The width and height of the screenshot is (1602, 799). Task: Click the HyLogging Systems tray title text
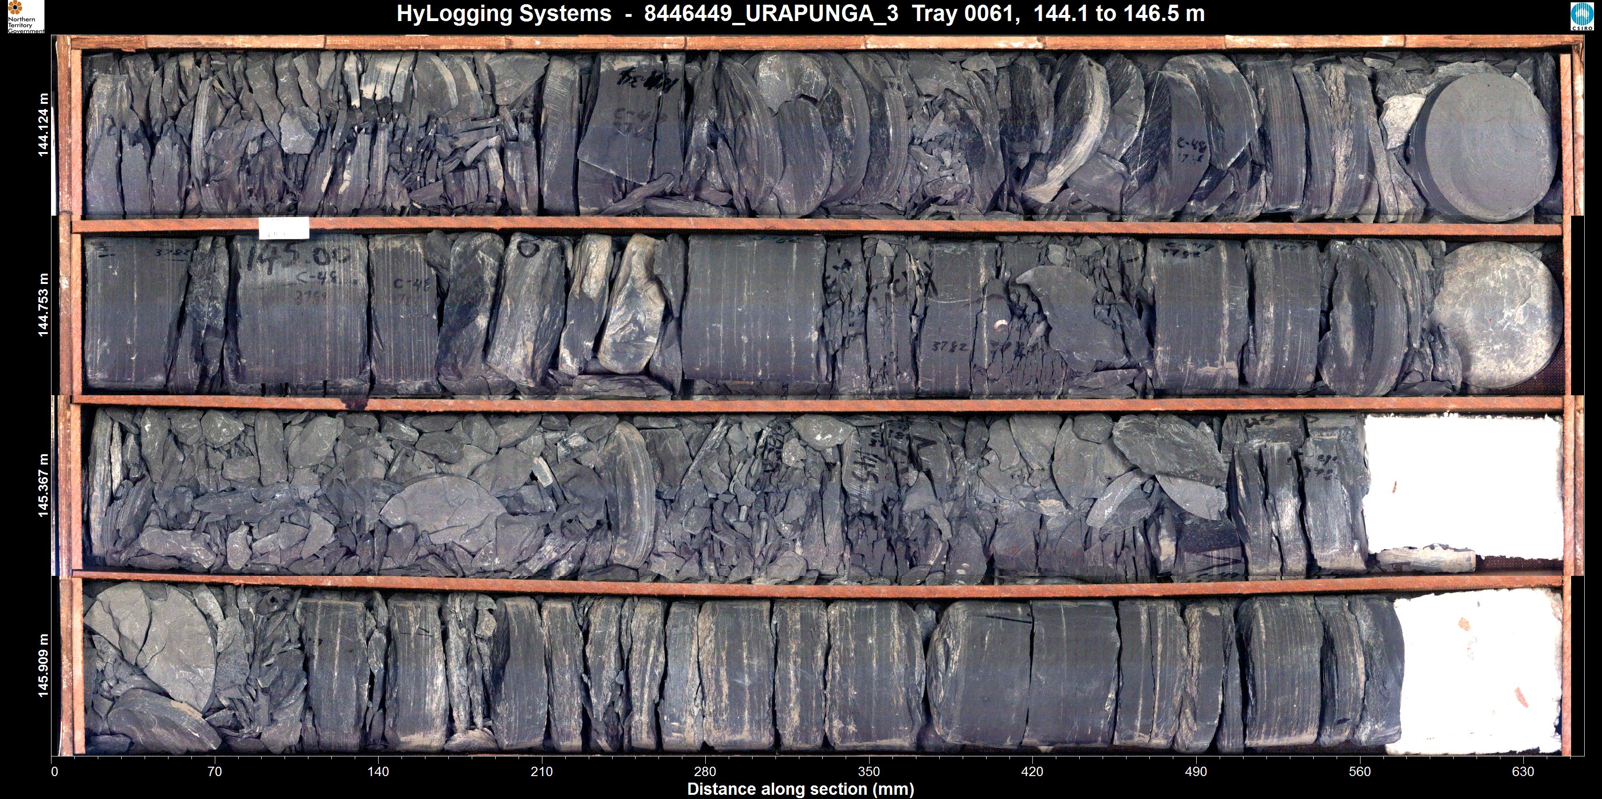coord(800,14)
